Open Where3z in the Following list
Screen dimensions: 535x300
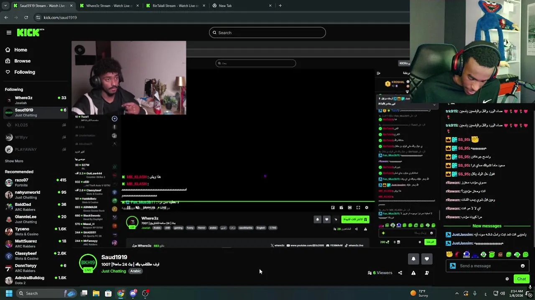(x=36, y=100)
